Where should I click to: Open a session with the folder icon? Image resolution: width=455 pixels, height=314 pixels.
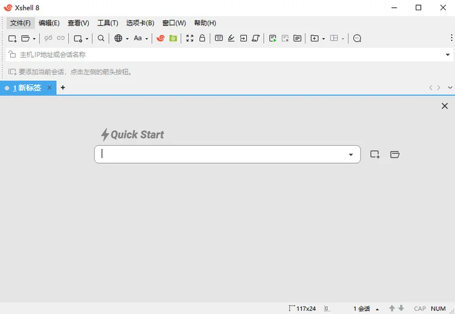[26, 38]
